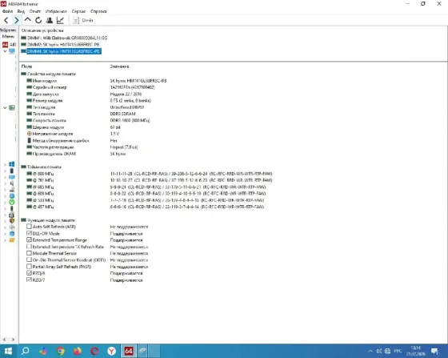448x358 pixels.
Task: Toggle the Module Thermal Sensor checkbox
Action: pos(29,253)
